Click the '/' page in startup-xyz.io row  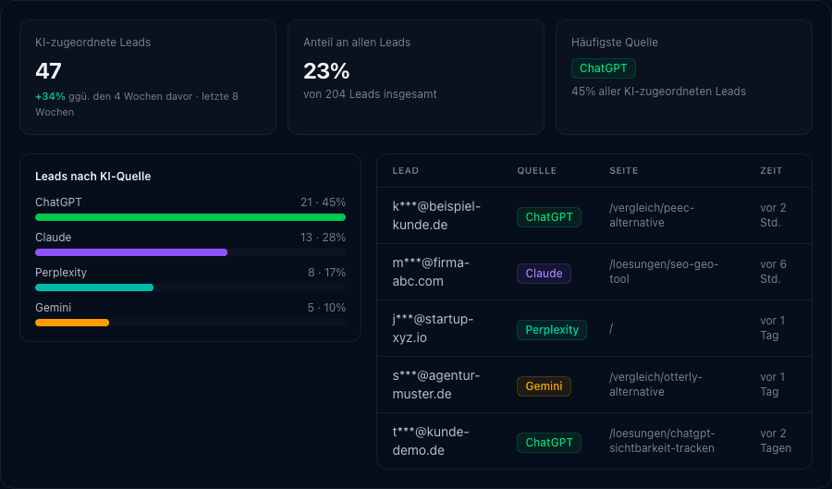pyautogui.click(x=611, y=328)
